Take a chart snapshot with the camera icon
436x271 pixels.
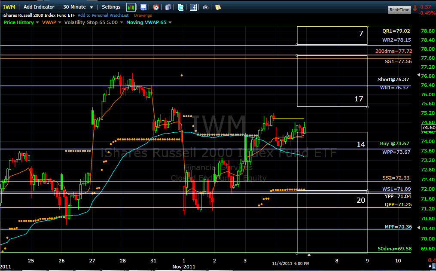[x=205, y=7]
